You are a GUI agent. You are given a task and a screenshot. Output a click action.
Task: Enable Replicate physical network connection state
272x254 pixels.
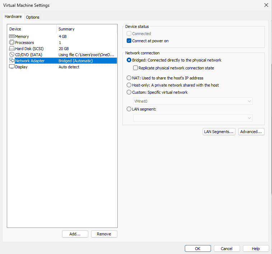coord(136,68)
